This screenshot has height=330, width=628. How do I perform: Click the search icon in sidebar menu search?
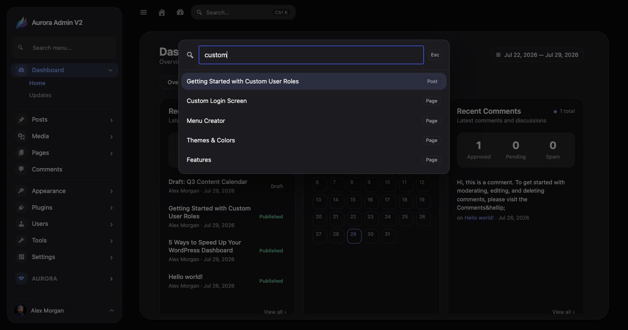click(20, 48)
